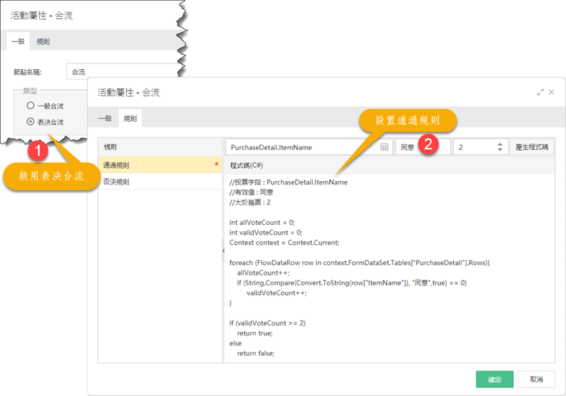
Task: Click the code line 'int validVoteCount = 0;'
Action: point(266,233)
